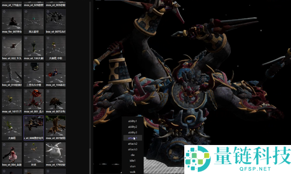Toggle favorite on the floating stone head card
Image resolution: width=291 pixels, height=174 pixels.
pos(26,65)
